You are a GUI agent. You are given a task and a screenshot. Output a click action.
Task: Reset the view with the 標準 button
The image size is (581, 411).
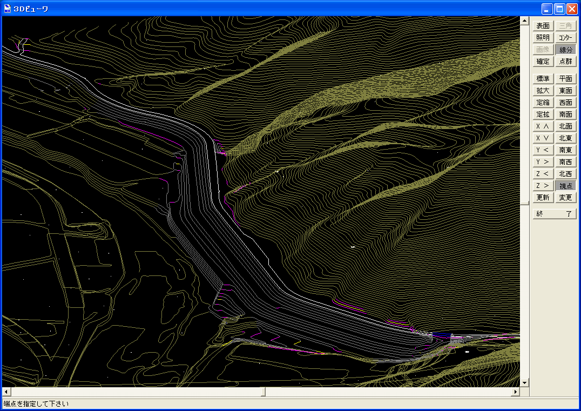543,78
